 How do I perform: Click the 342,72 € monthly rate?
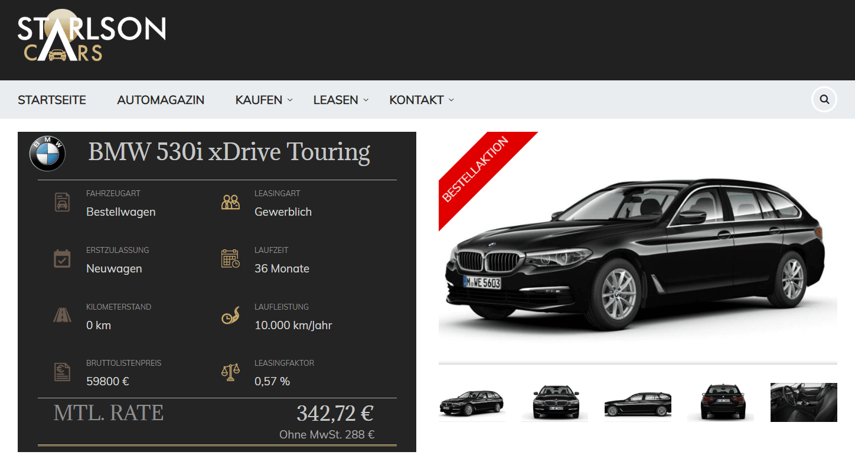coord(335,414)
